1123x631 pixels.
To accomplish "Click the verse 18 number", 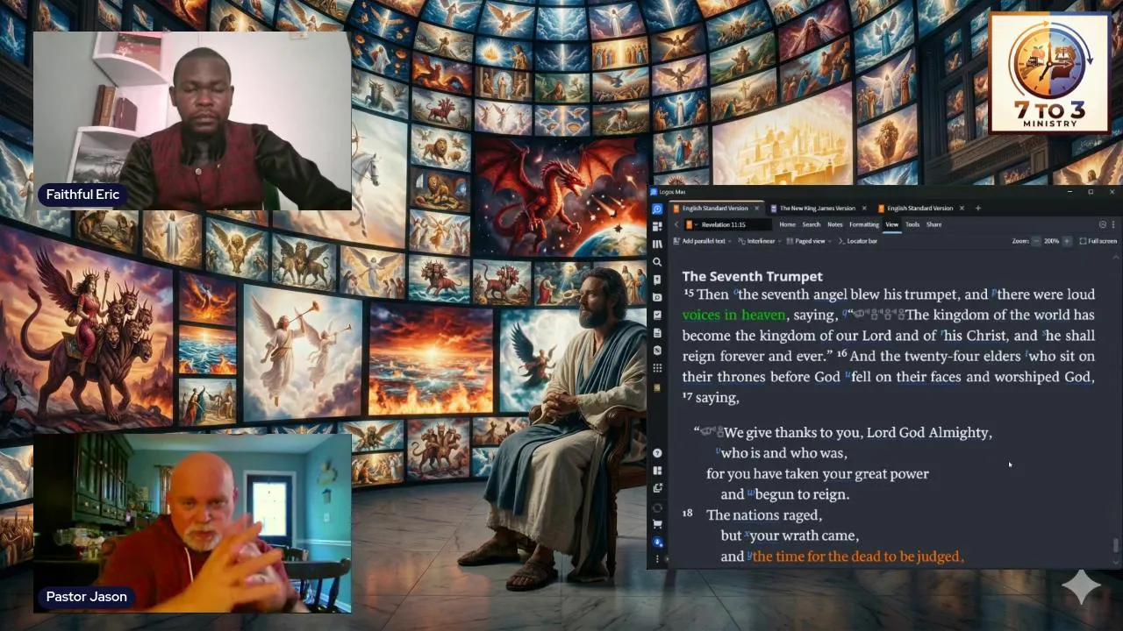I will click(x=688, y=513).
